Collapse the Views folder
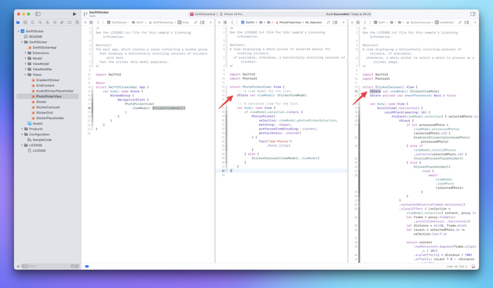 25,75
